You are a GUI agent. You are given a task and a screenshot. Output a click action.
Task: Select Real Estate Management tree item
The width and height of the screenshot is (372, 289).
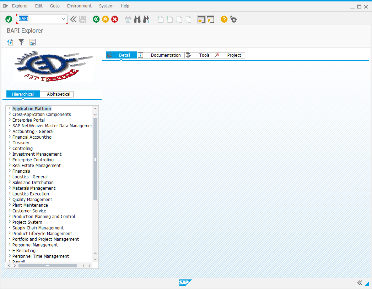[x=37, y=166]
